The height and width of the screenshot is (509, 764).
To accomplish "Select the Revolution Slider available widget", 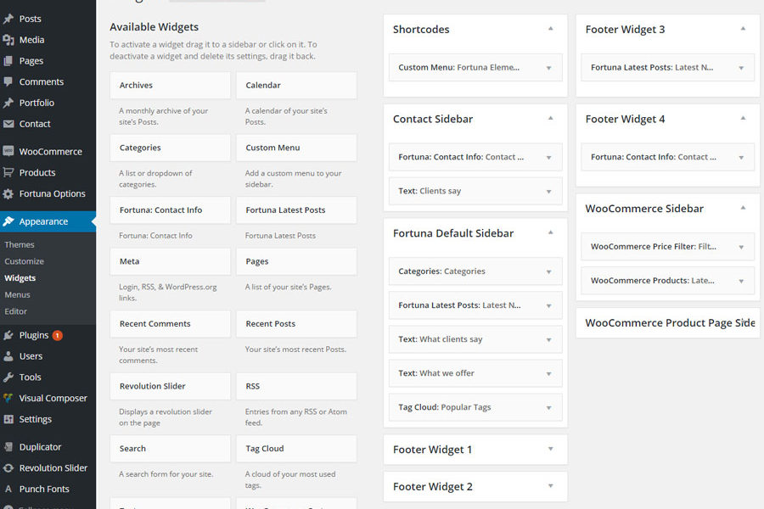I will (x=170, y=386).
